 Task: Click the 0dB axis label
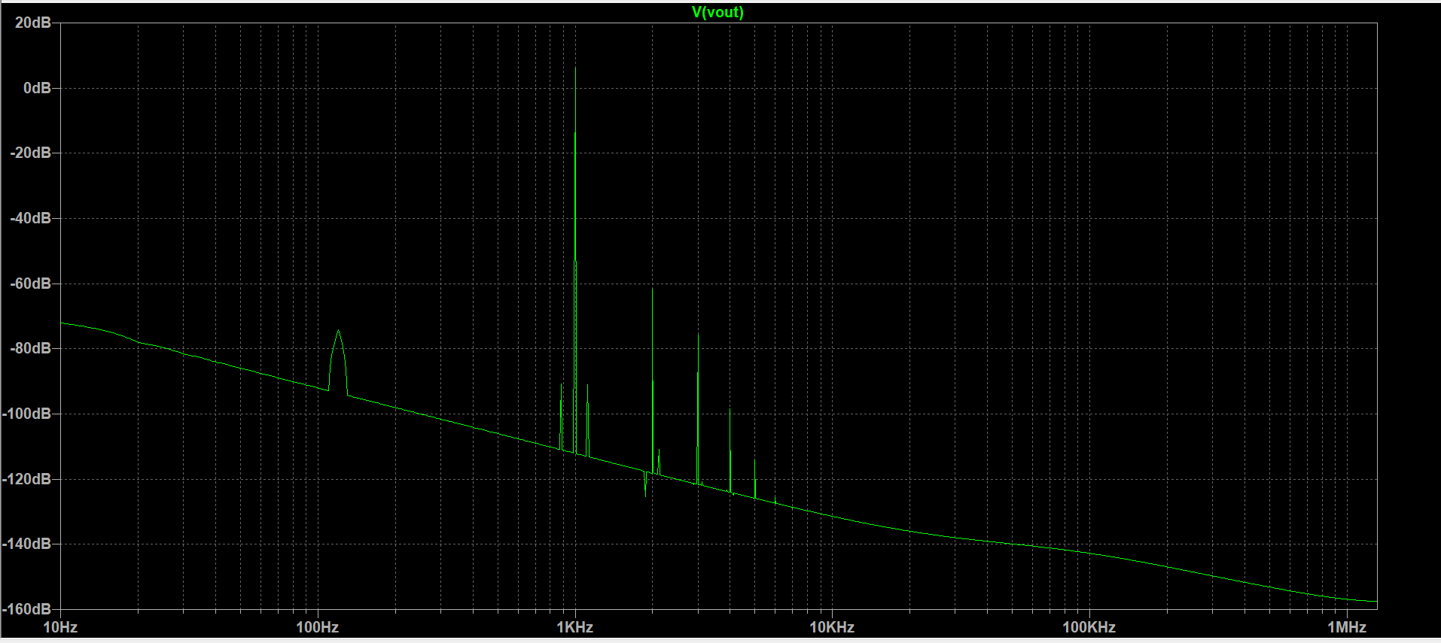(x=37, y=88)
